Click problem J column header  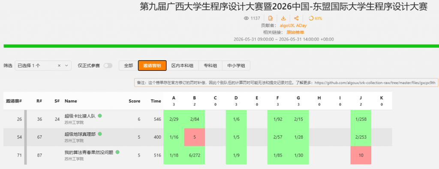coord(361,101)
